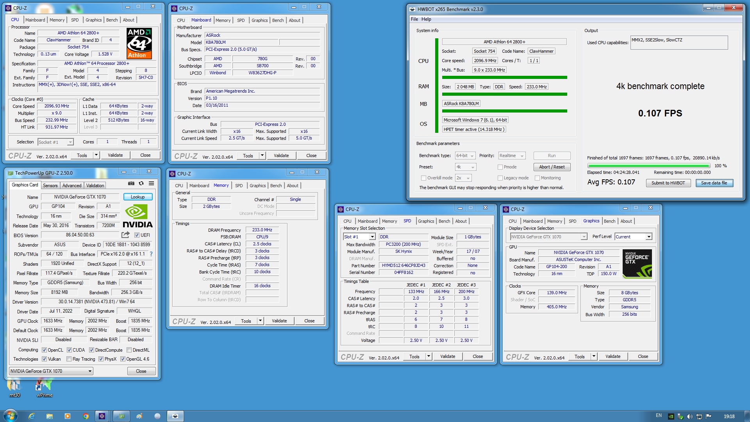Toggle the UEFI checkbox in GPU-Z

[137, 235]
